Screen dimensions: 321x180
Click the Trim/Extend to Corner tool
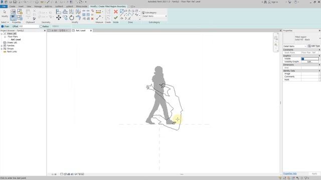[78, 18]
